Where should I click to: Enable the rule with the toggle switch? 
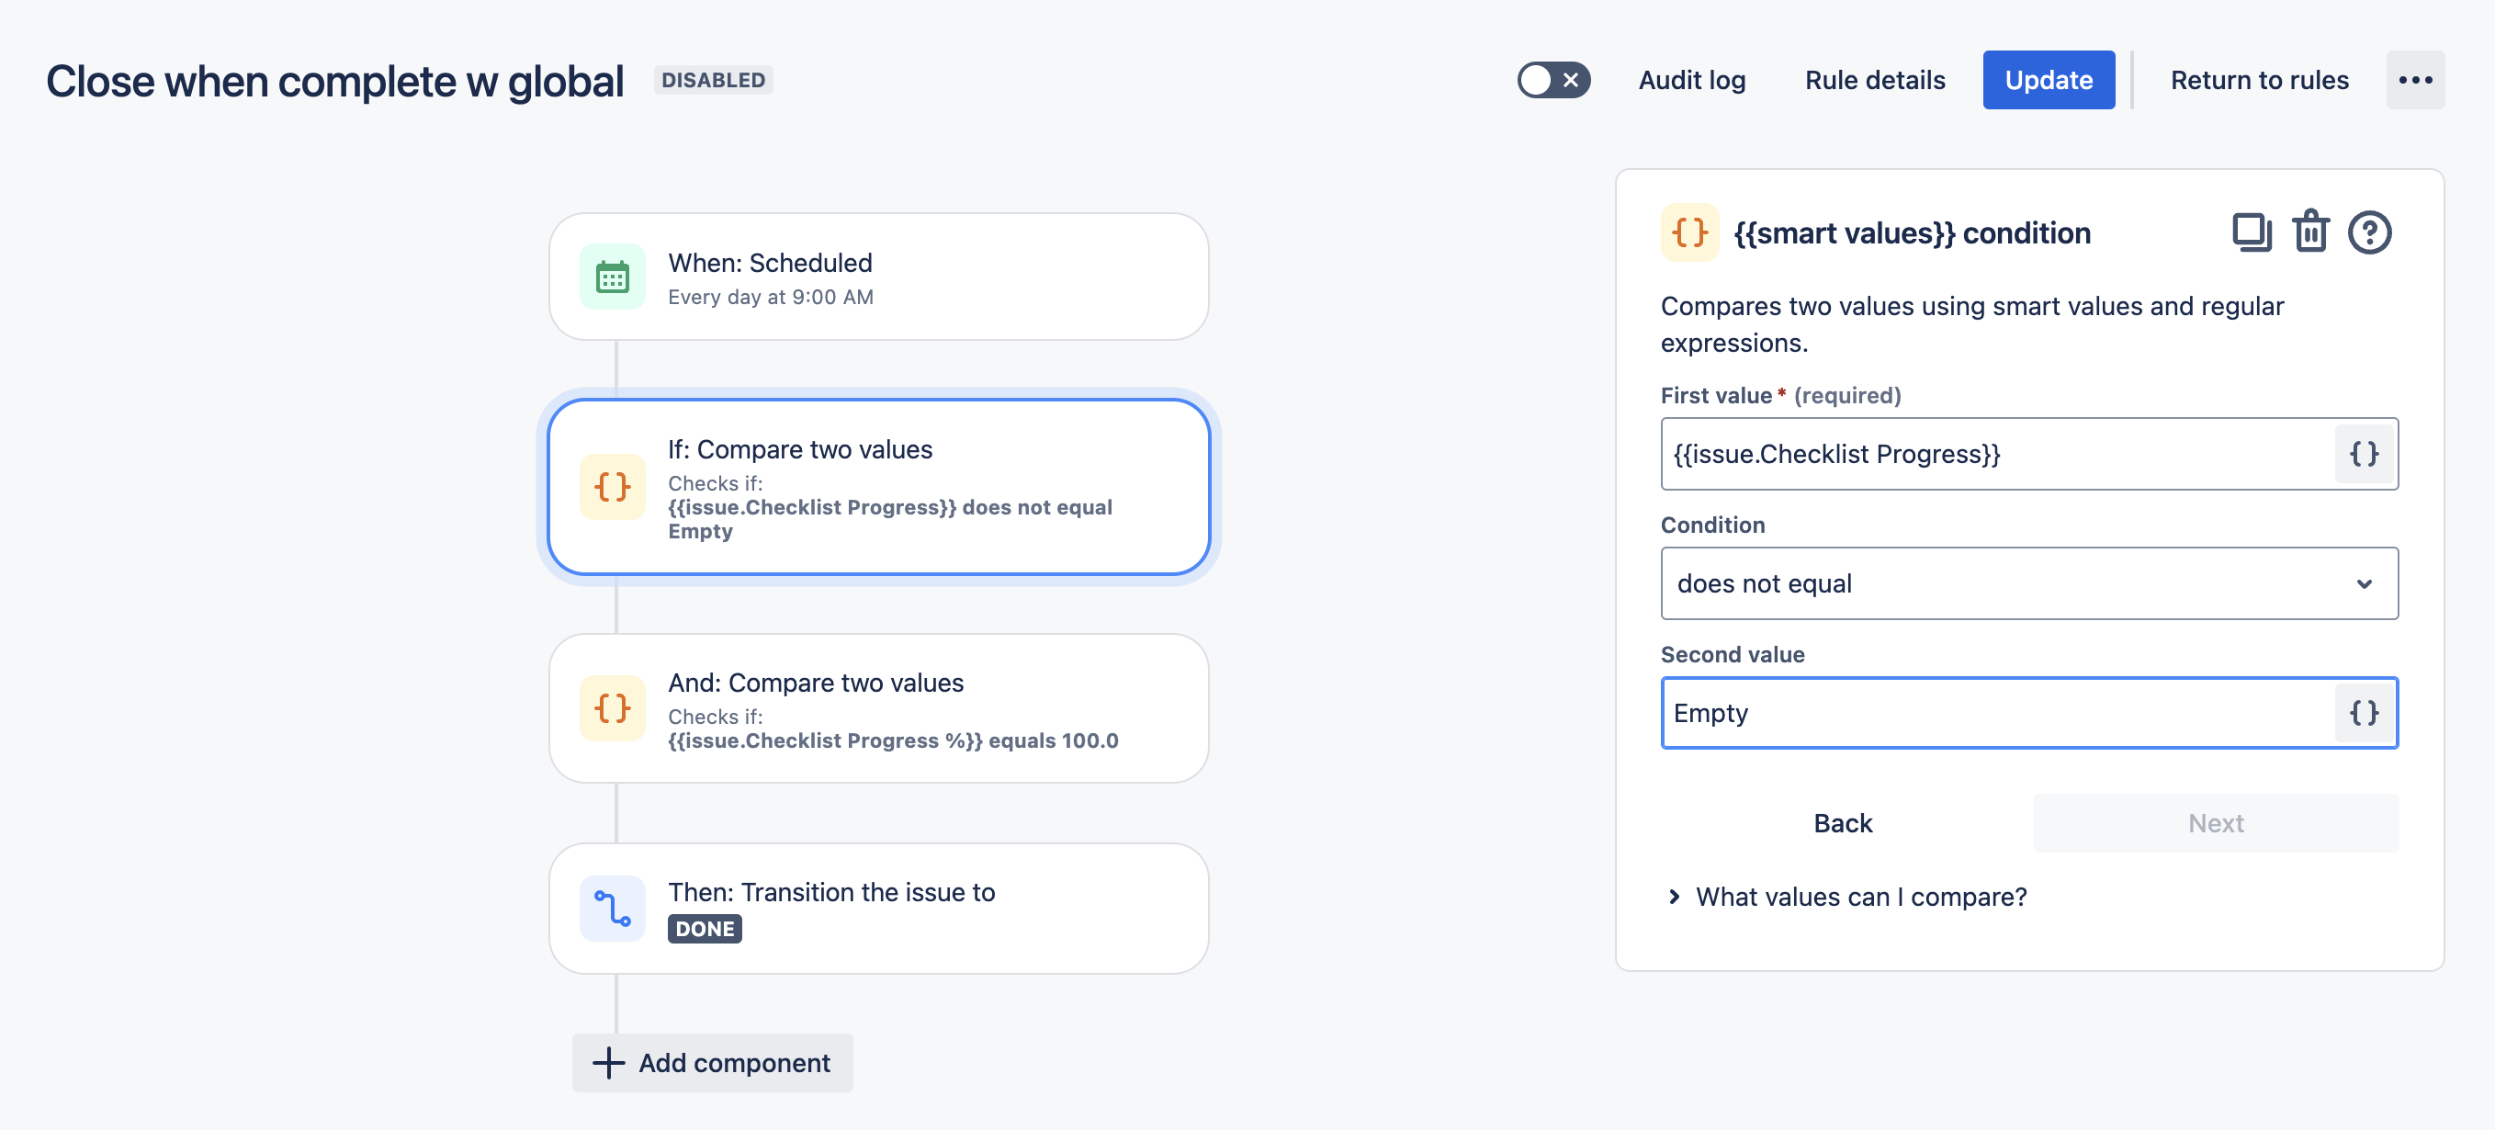pos(1552,80)
